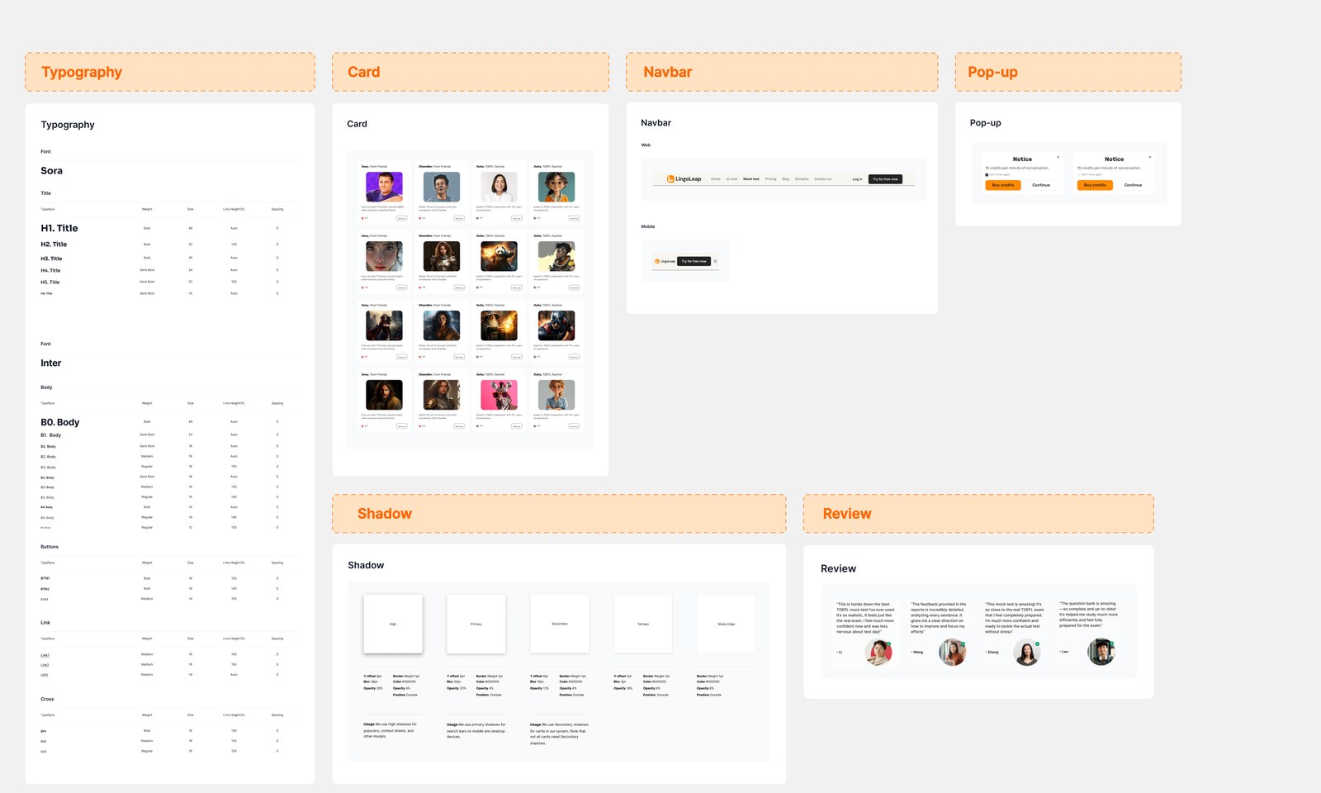Click reviewer Zhang's avatar photo
This screenshot has width=1321, height=793.
click(1027, 653)
